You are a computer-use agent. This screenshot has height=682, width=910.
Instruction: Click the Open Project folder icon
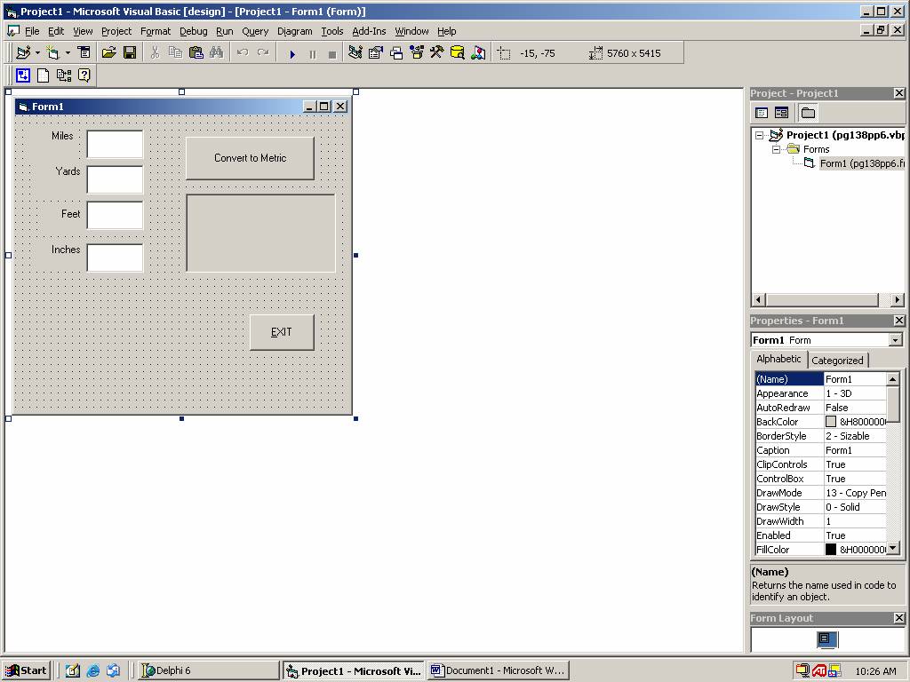pos(108,53)
